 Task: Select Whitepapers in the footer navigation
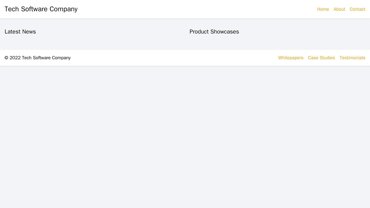291,58
